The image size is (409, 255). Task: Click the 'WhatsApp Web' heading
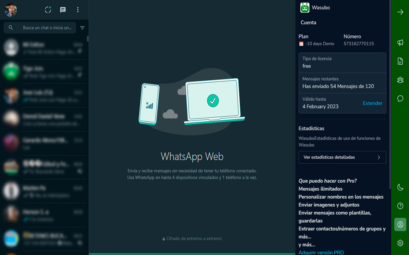click(x=192, y=157)
